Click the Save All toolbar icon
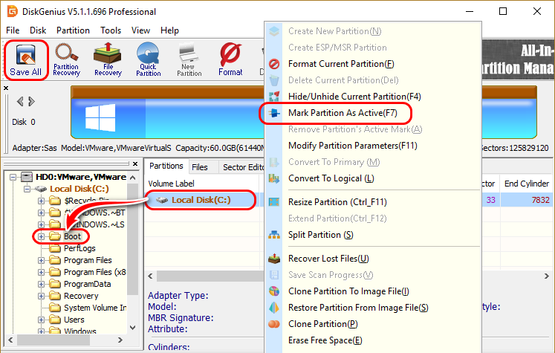Image resolution: width=555 pixels, height=353 pixels. (25, 60)
